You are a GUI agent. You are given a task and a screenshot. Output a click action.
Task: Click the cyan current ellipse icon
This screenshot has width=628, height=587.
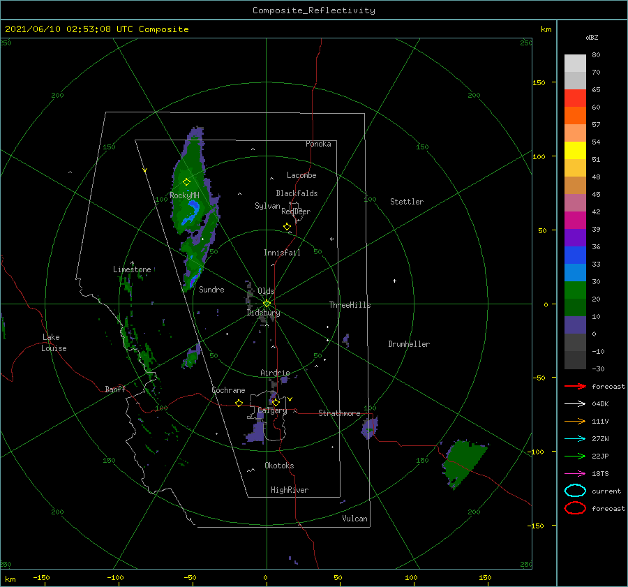(x=575, y=491)
